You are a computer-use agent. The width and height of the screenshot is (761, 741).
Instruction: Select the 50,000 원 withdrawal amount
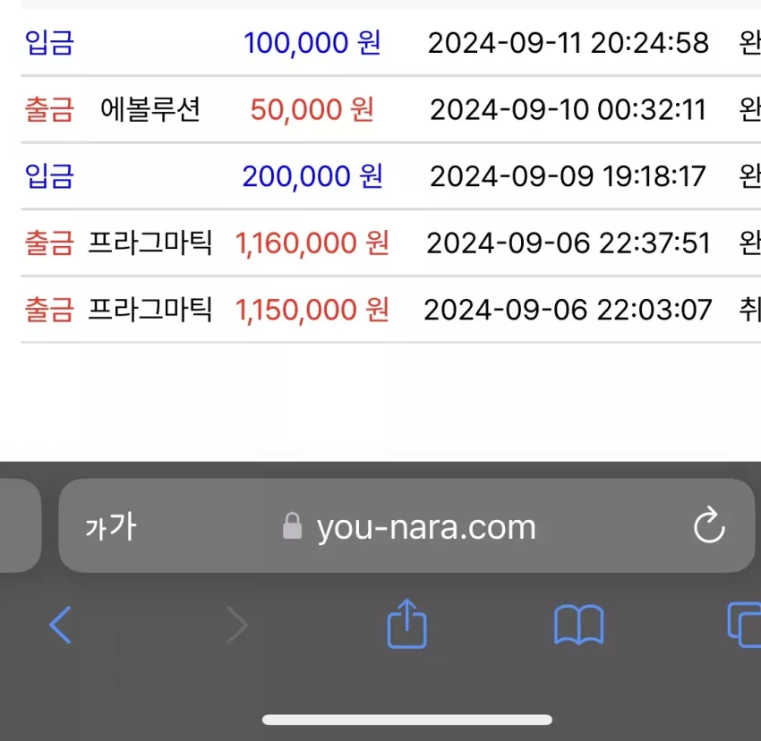pos(312,109)
